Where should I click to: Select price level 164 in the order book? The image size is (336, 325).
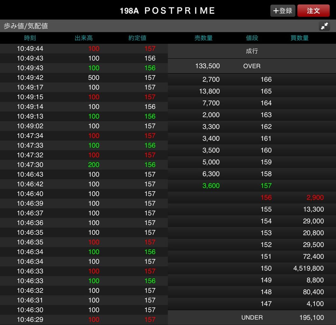point(266,103)
